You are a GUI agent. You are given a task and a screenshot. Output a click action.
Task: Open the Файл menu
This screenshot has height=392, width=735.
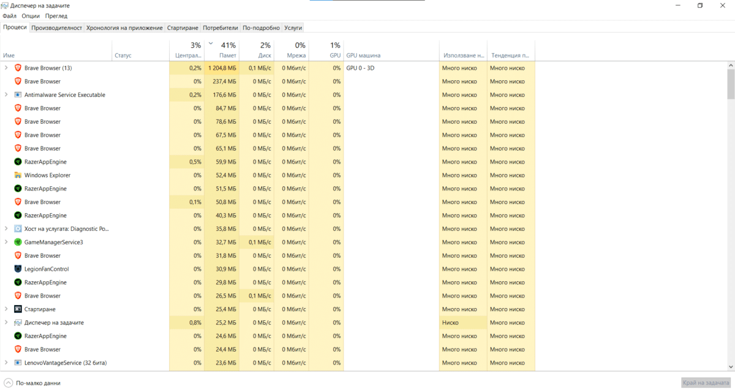click(x=9, y=16)
